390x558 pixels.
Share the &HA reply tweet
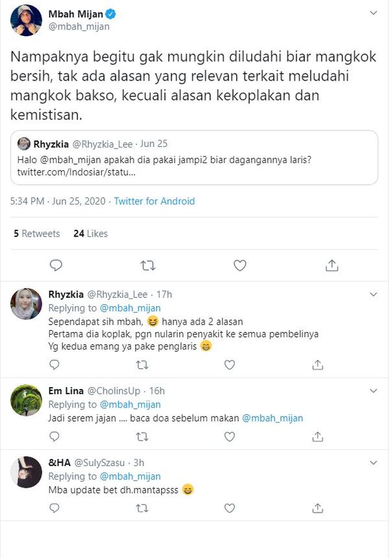click(x=318, y=508)
